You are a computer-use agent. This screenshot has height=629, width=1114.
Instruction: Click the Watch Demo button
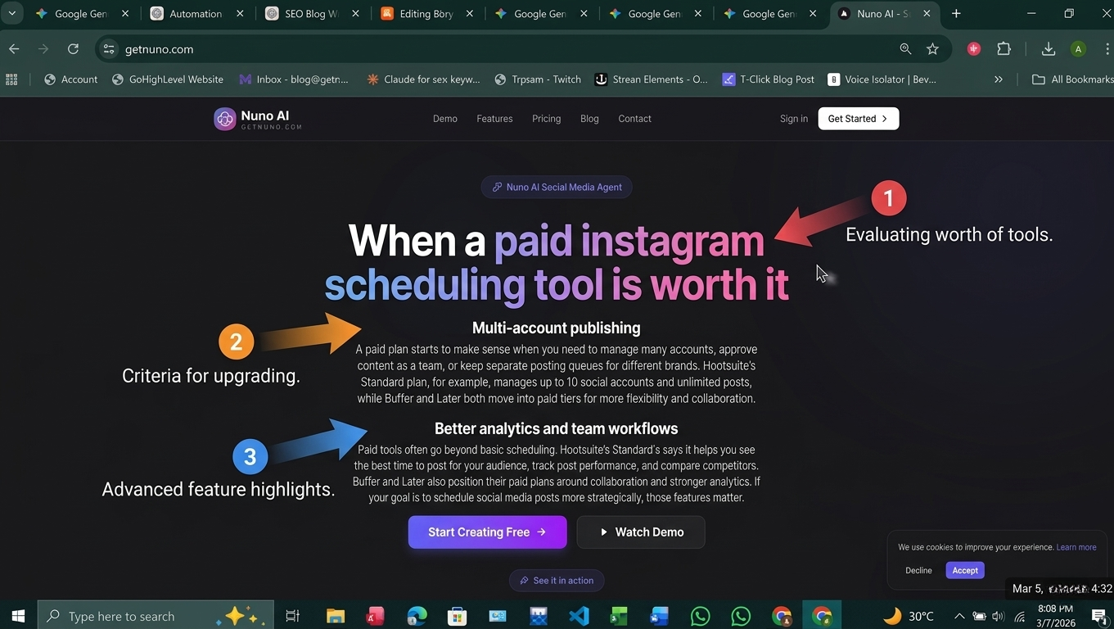point(641,532)
